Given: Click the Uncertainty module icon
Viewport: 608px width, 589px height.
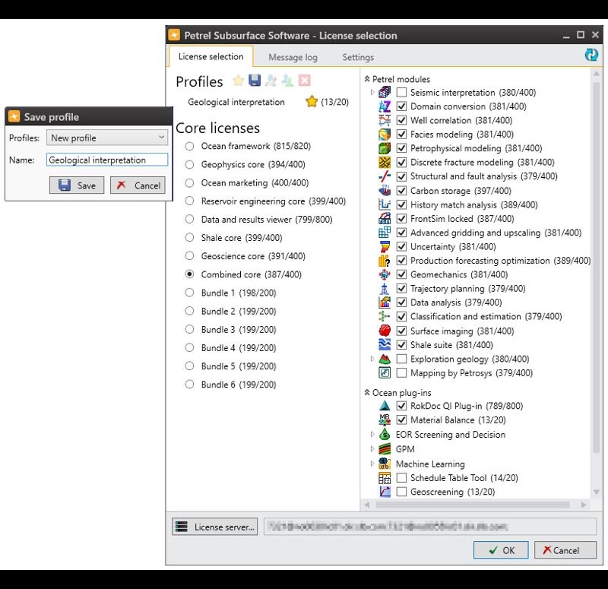Looking at the screenshot, I should (x=385, y=246).
